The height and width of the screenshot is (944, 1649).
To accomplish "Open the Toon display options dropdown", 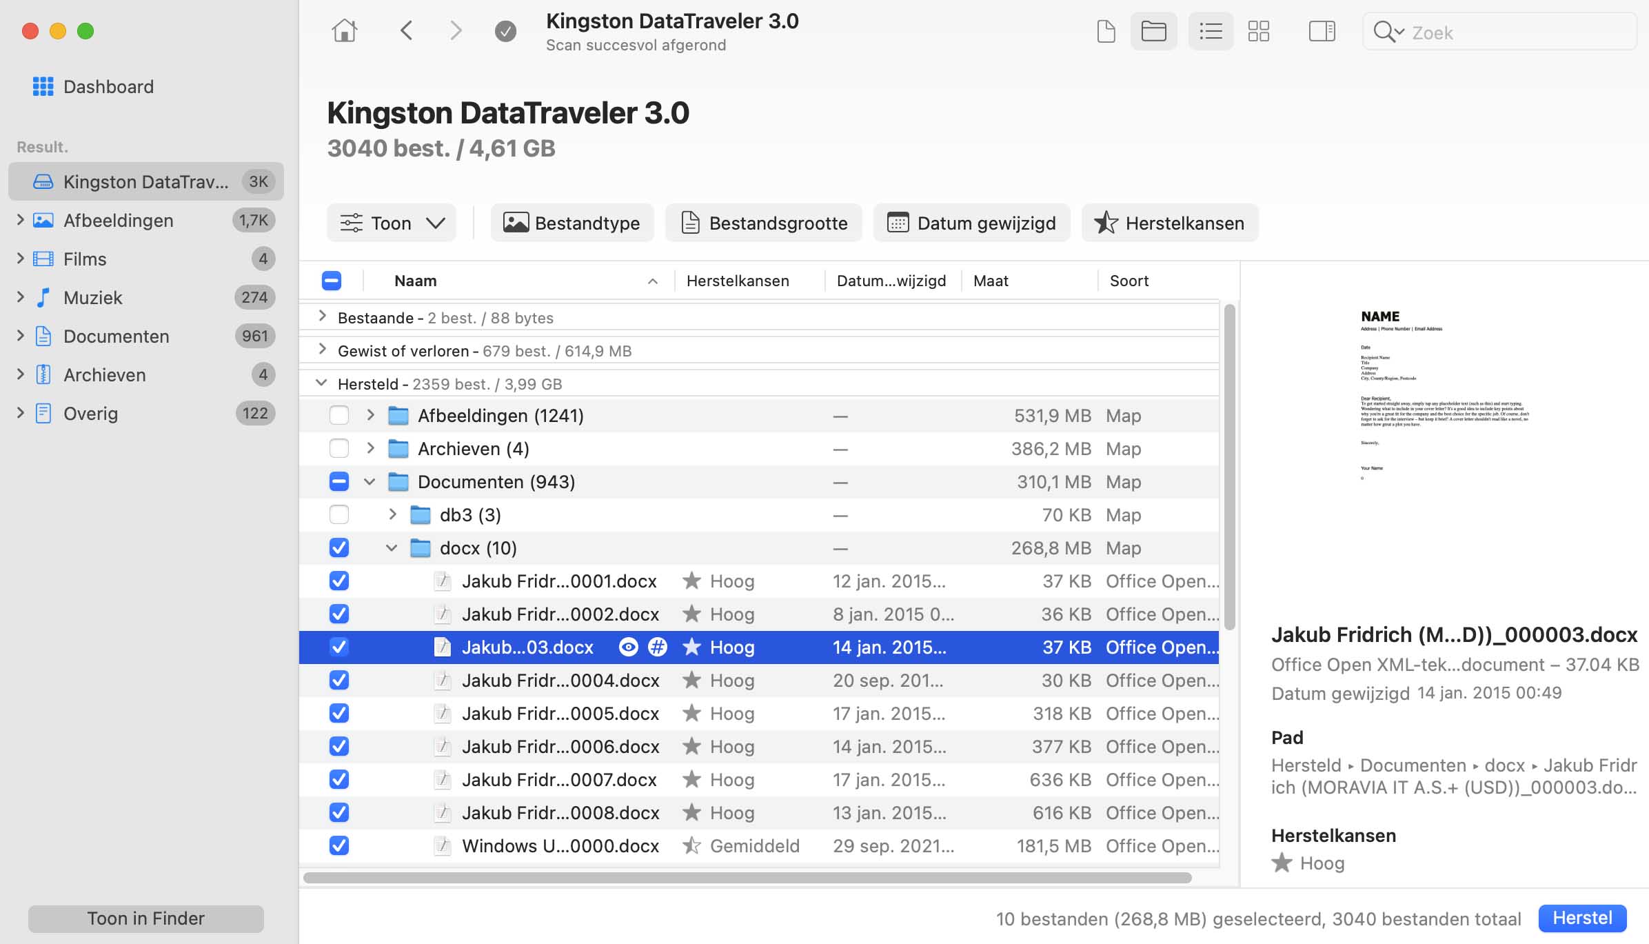I will (392, 223).
